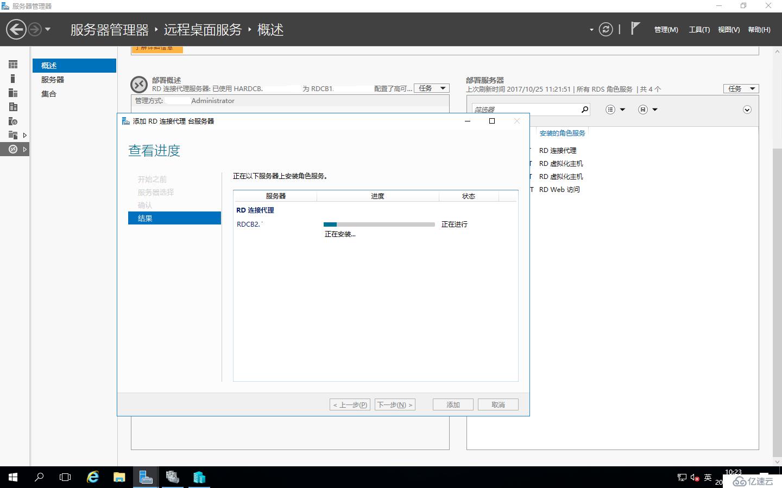Click the RDCB2 installation progress bar

[379, 224]
